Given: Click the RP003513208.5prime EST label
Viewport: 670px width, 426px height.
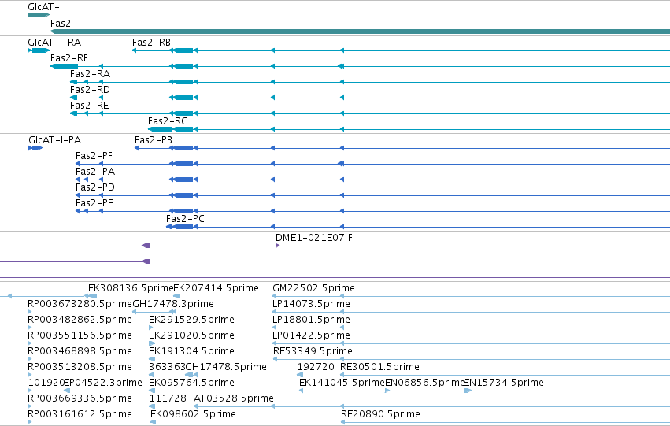Looking at the screenshot, I should (80, 368).
